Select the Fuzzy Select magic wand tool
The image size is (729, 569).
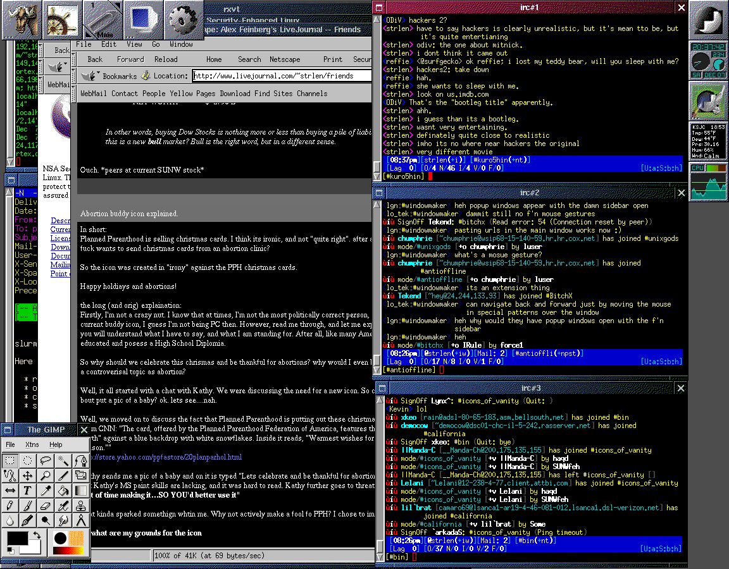pos(63,460)
